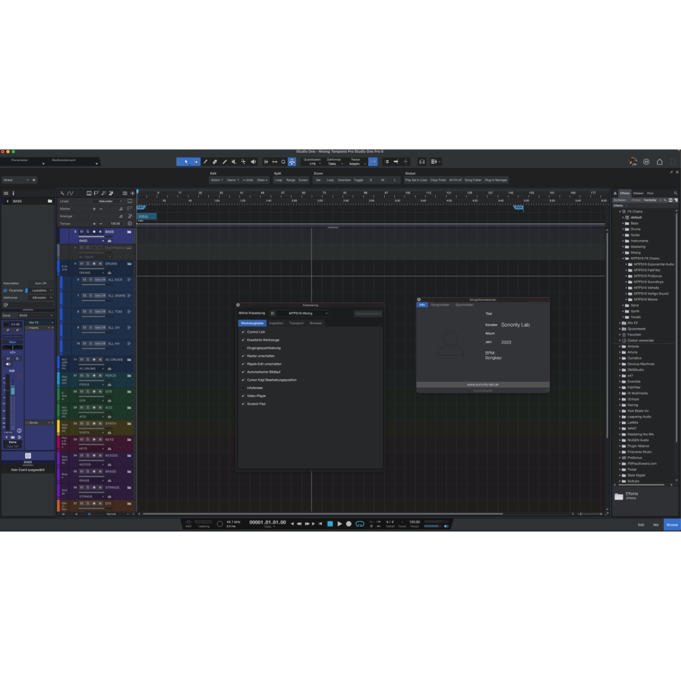Open the Parameter Lautstärke dropdown

click(x=41, y=291)
